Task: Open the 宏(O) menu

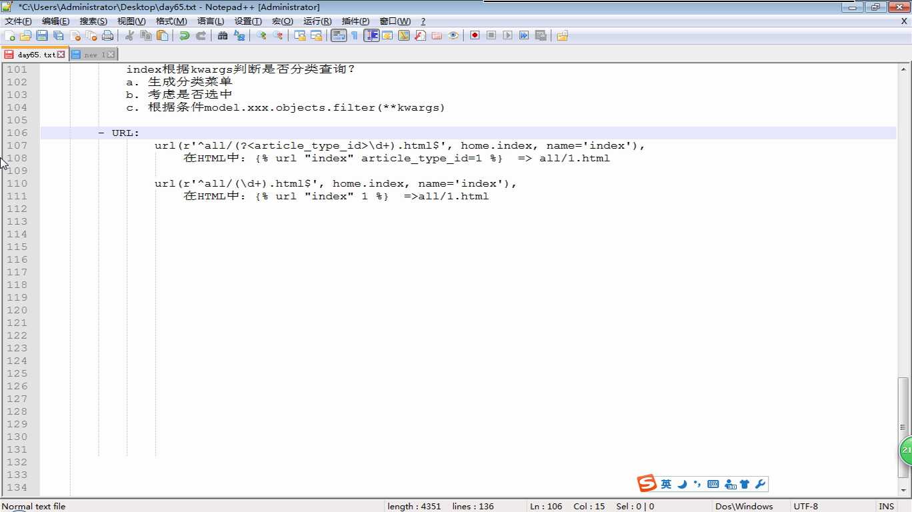Action: (283, 21)
